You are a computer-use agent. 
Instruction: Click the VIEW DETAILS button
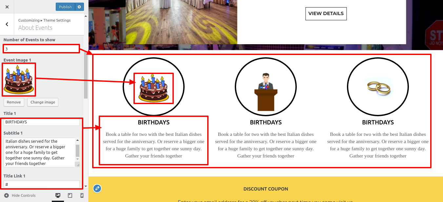(326, 13)
